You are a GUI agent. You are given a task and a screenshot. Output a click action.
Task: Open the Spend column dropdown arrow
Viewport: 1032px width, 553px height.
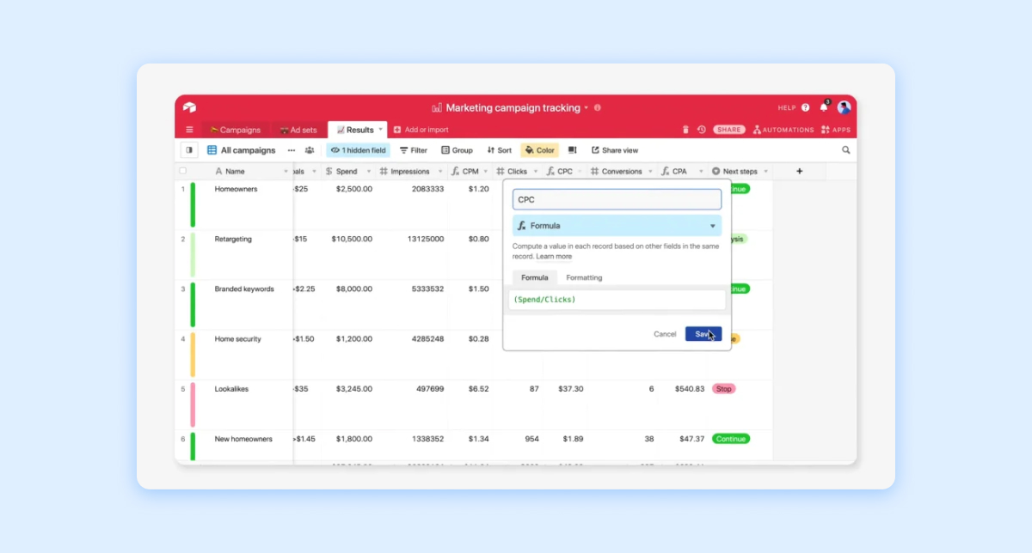coord(368,172)
